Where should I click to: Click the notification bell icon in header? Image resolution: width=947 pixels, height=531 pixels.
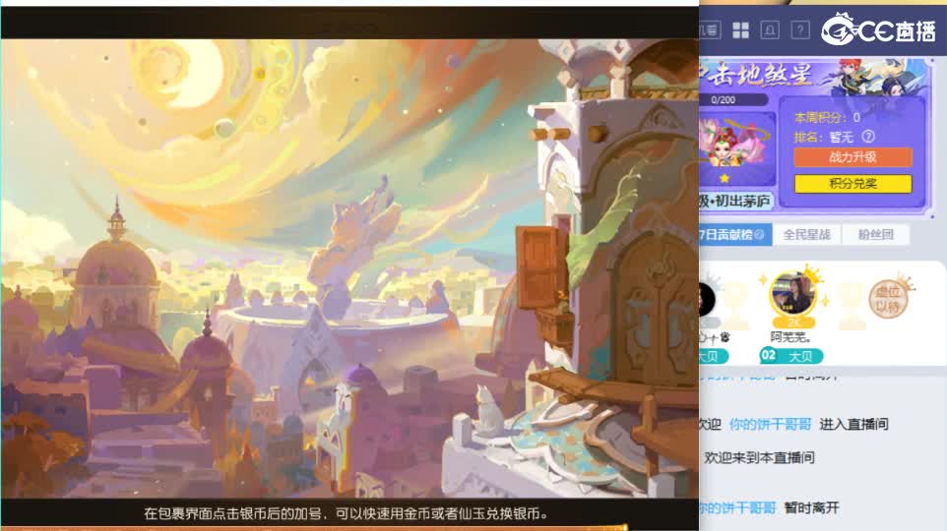tap(770, 30)
